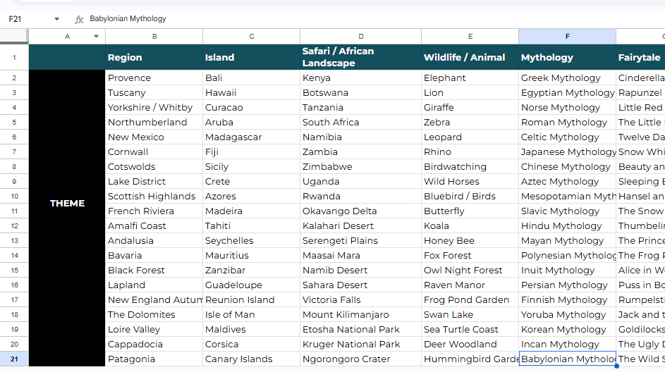This screenshot has width=665, height=372.
Task: Select the Elephant cell
Action: (470, 78)
